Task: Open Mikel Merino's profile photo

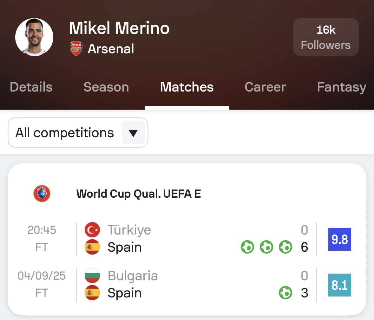Action: tap(34, 37)
